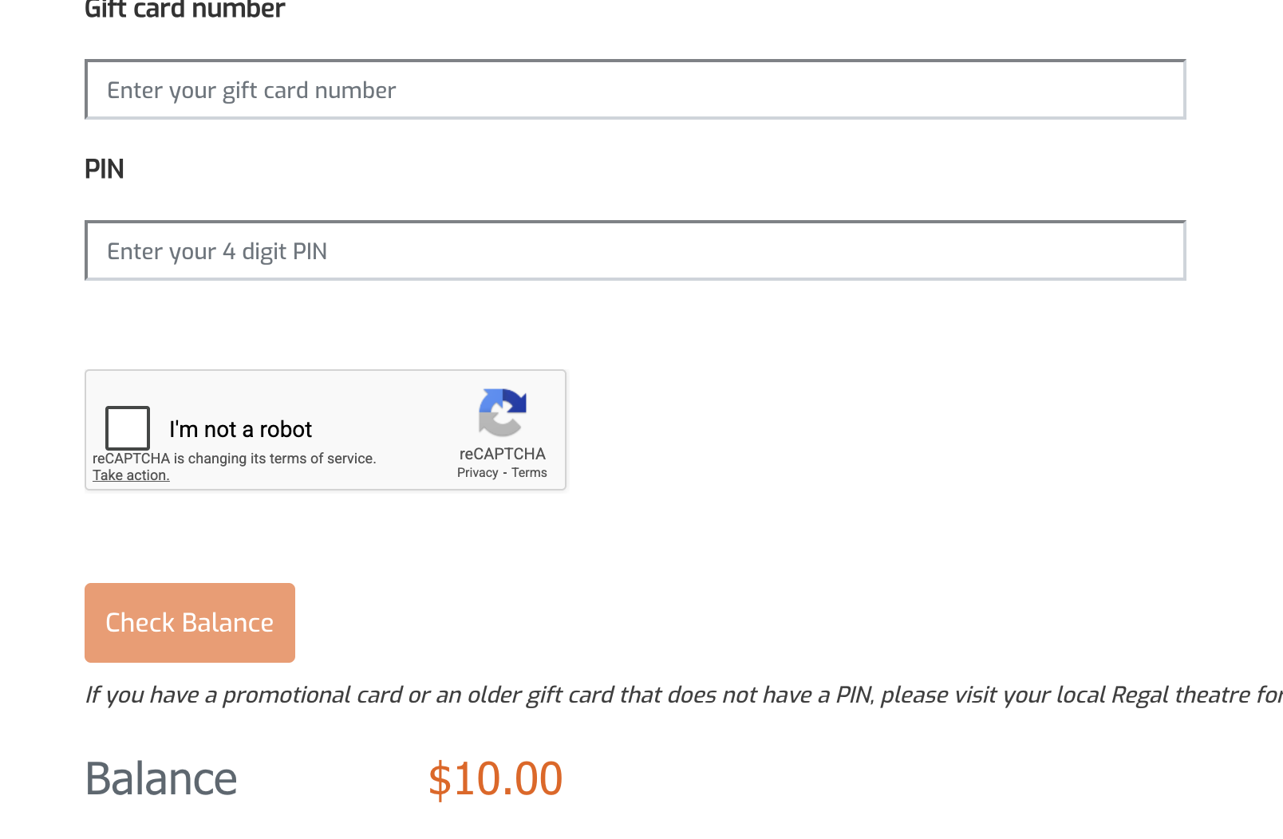Focus the 4 digit PIN input
The width and height of the screenshot is (1283, 839).
point(634,251)
